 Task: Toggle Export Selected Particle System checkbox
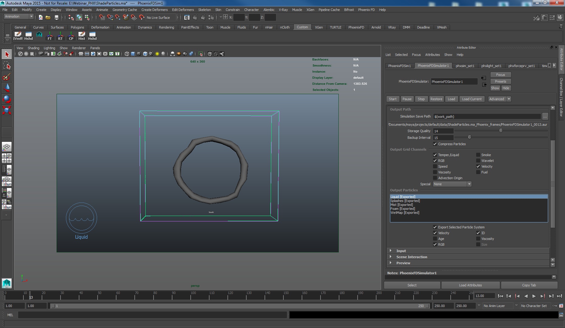point(435,227)
